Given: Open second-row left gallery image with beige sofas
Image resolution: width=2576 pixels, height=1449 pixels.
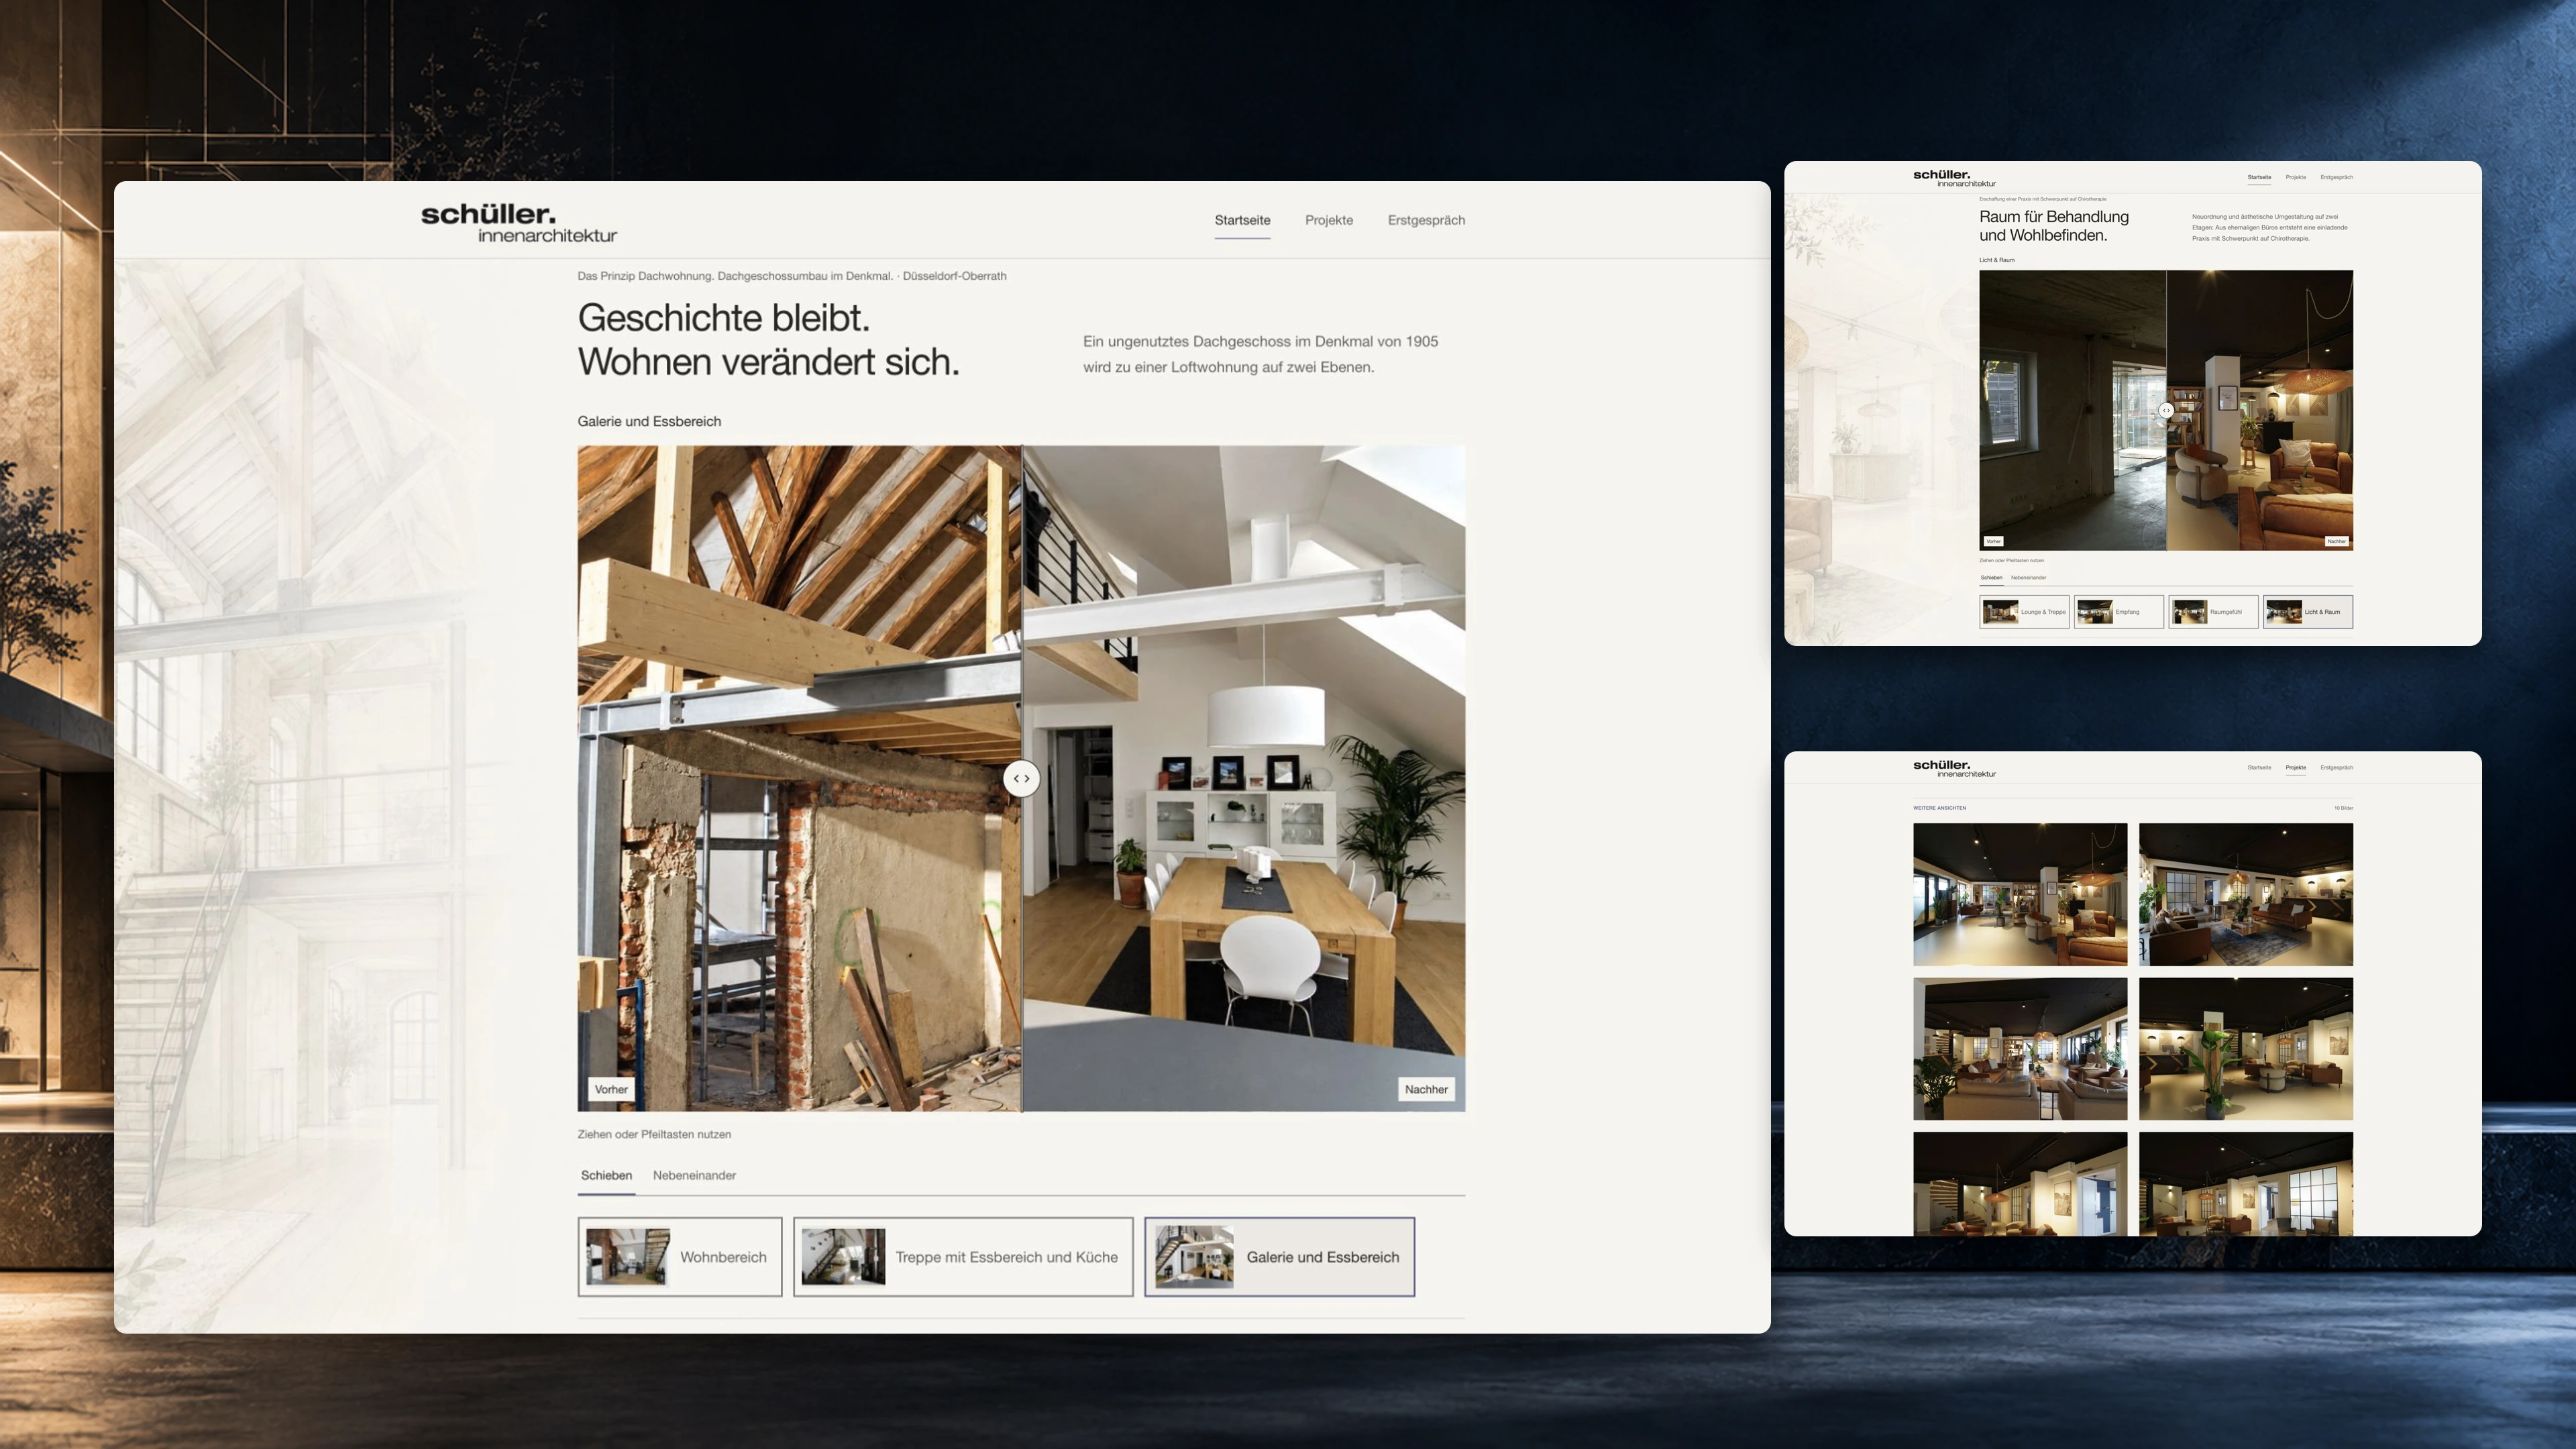Looking at the screenshot, I should pyautogui.click(x=2020, y=1049).
